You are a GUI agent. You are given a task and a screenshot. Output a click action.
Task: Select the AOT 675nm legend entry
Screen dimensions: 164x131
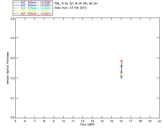pos(32,8)
